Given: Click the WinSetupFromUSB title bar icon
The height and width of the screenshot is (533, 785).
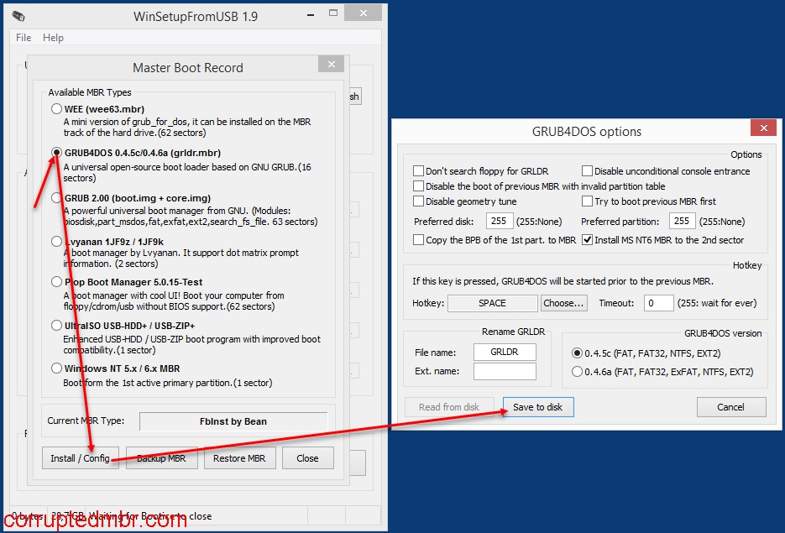Looking at the screenshot, I should [x=18, y=16].
